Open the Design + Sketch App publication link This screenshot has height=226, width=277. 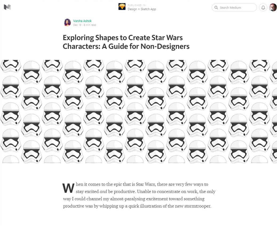click(x=142, y=9)
